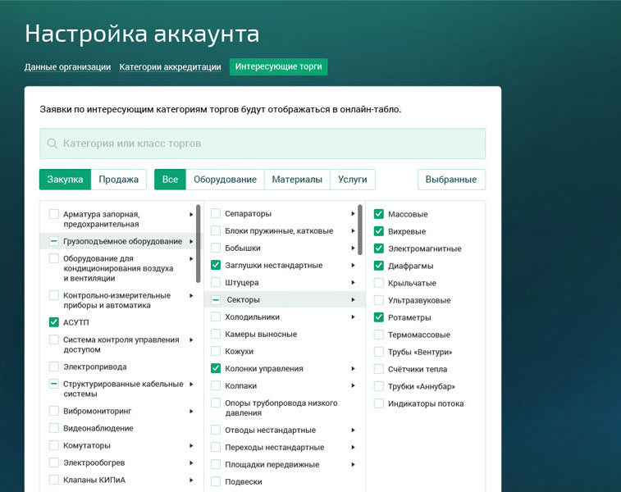Click the search magnifier icon
This screenshot has height=492, width=621.
point(53,143)
